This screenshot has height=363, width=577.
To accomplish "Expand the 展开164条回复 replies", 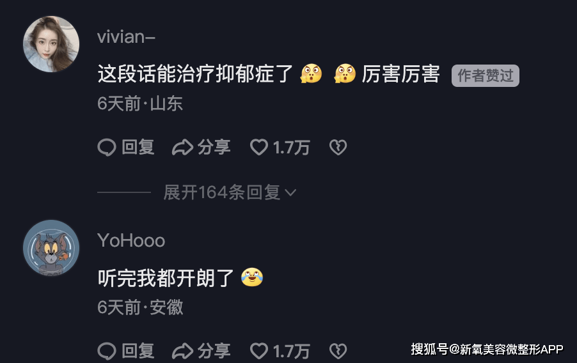I will click(230, 192).
